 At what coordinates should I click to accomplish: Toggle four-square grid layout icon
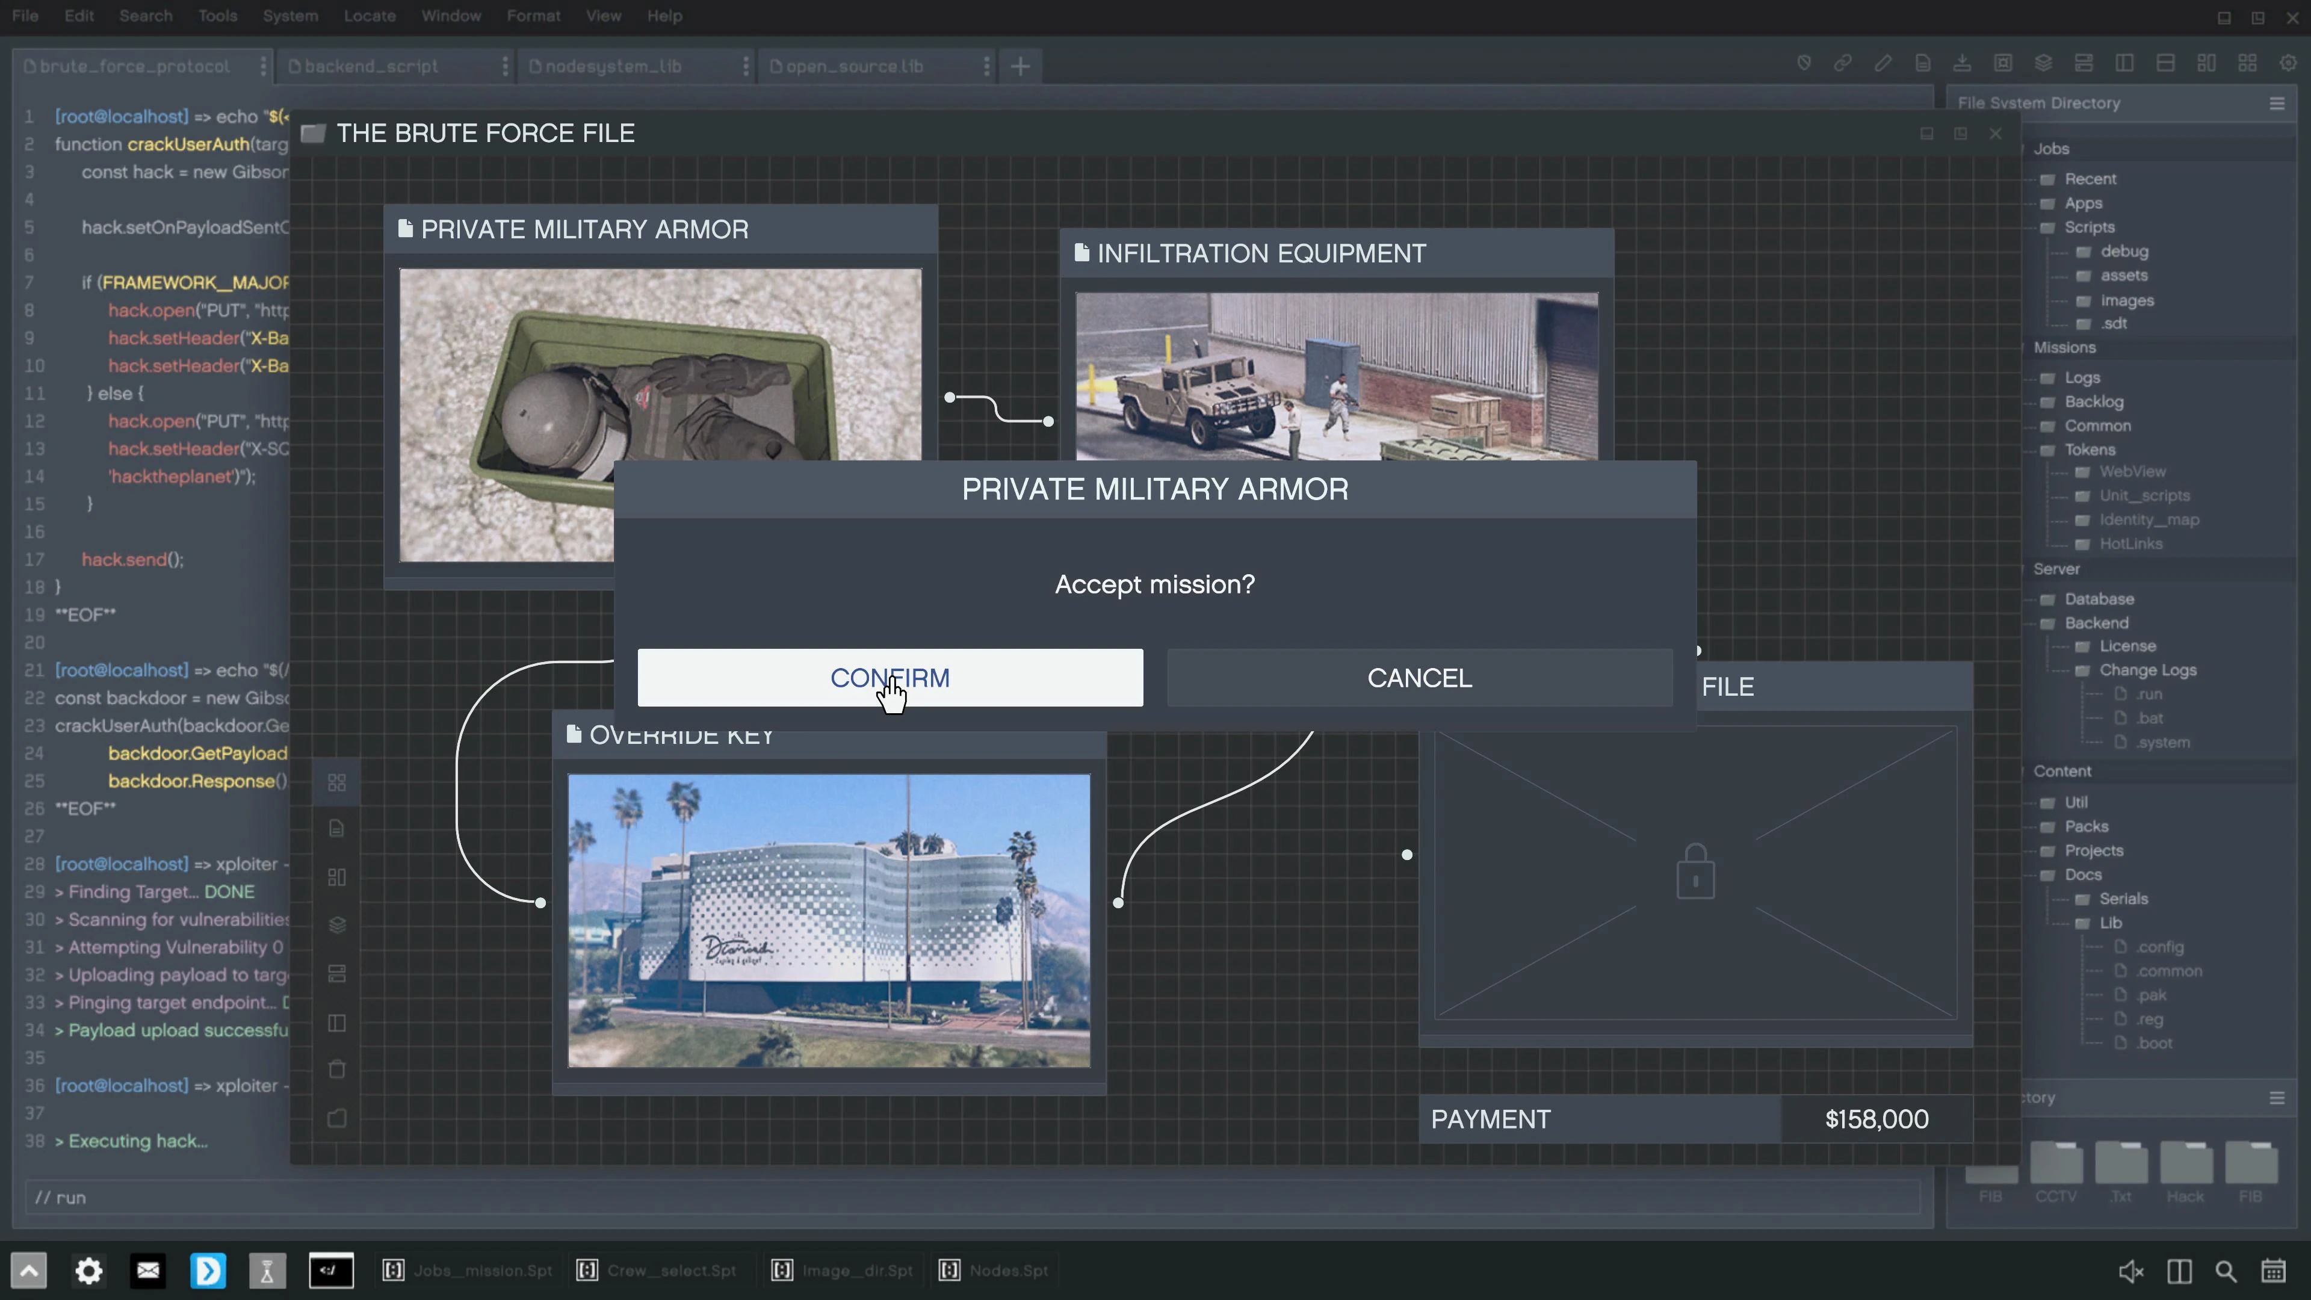2247,63
